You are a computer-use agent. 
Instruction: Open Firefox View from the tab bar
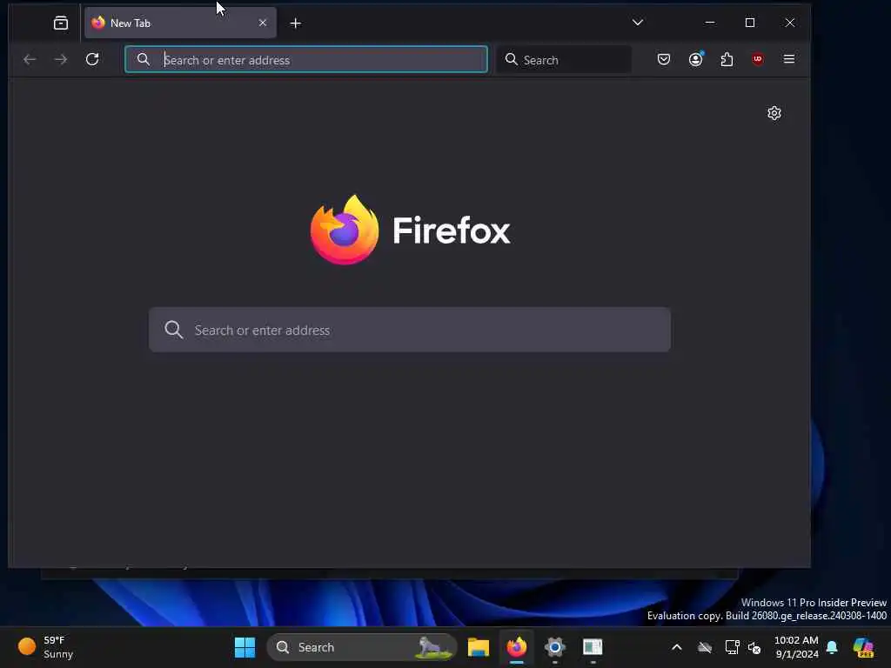pyautogui.click(x=61, y=23)
